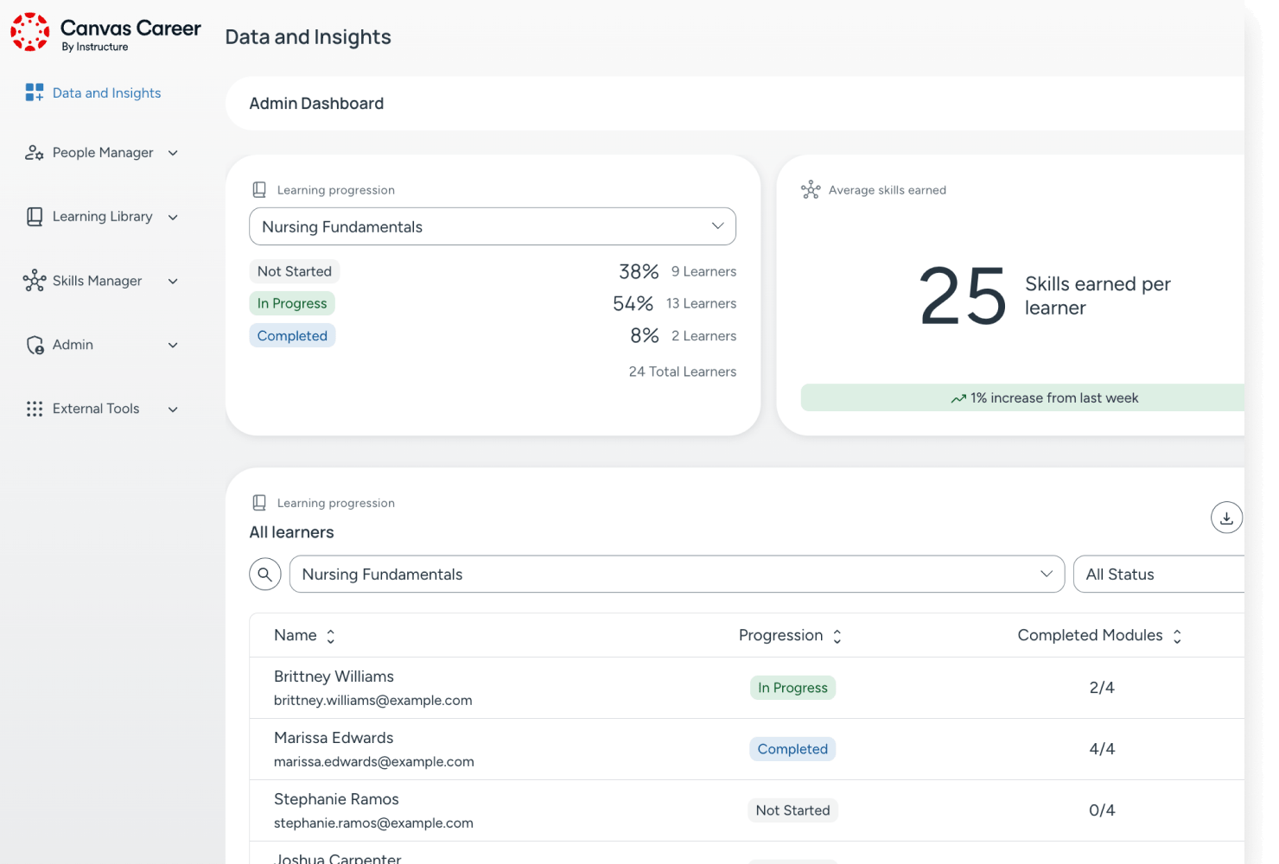Click the Admin shield icon in sidebar
1279x864 pixels.
point(34,344)
